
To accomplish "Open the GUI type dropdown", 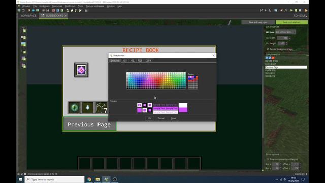I will (x=285, y=32).
